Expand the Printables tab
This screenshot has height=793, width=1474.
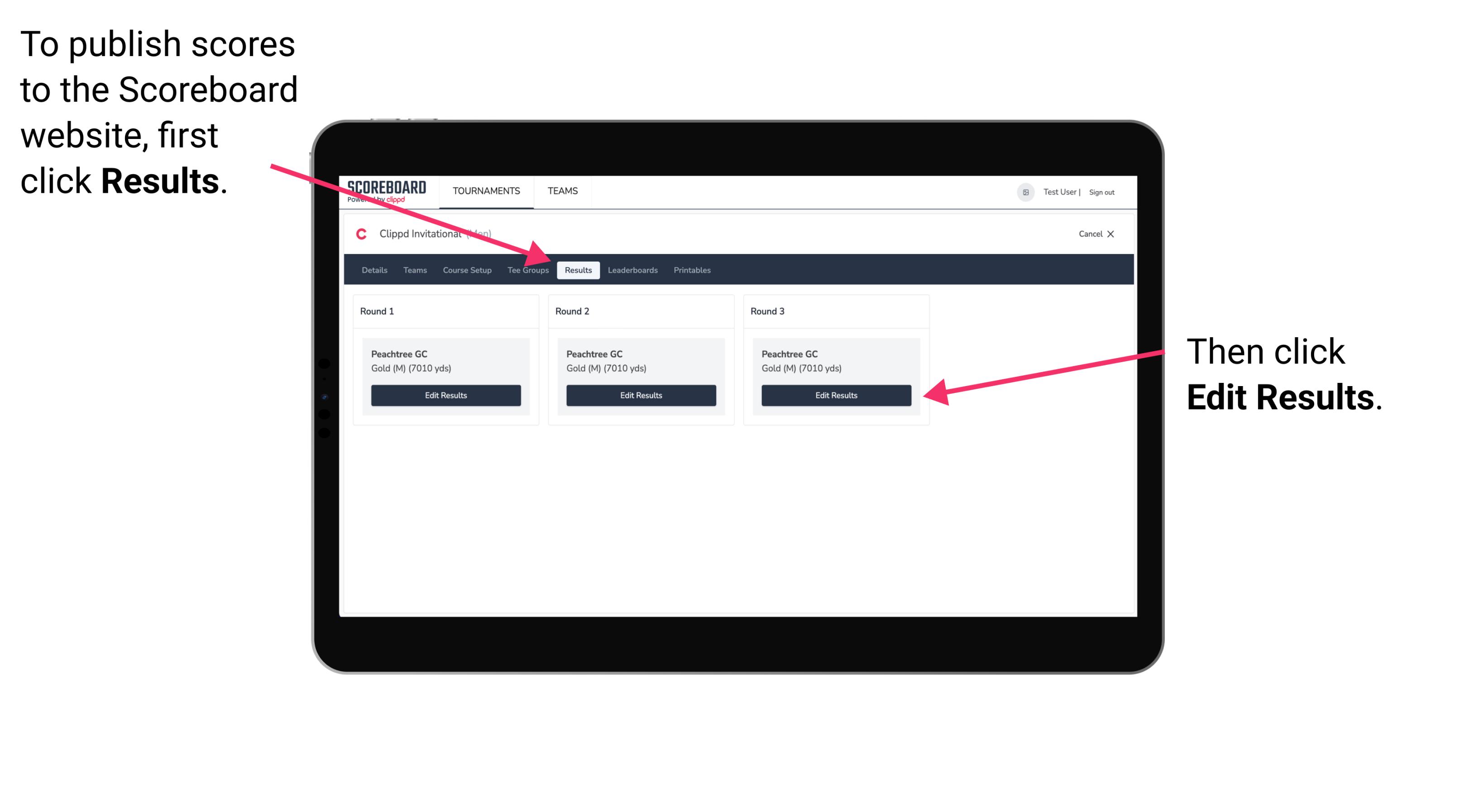coord(693,271)
